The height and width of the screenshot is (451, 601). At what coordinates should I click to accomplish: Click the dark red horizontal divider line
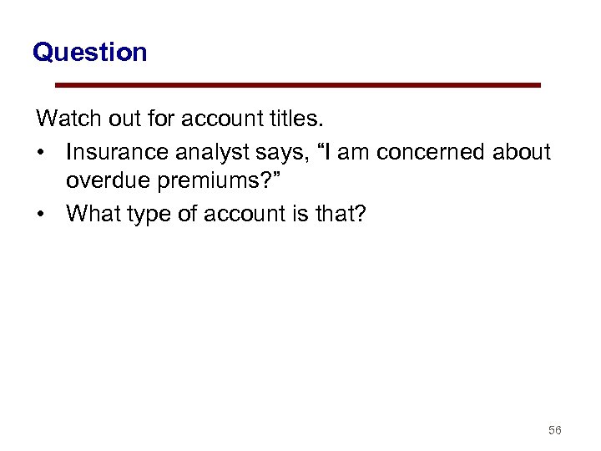pos(297,85)
